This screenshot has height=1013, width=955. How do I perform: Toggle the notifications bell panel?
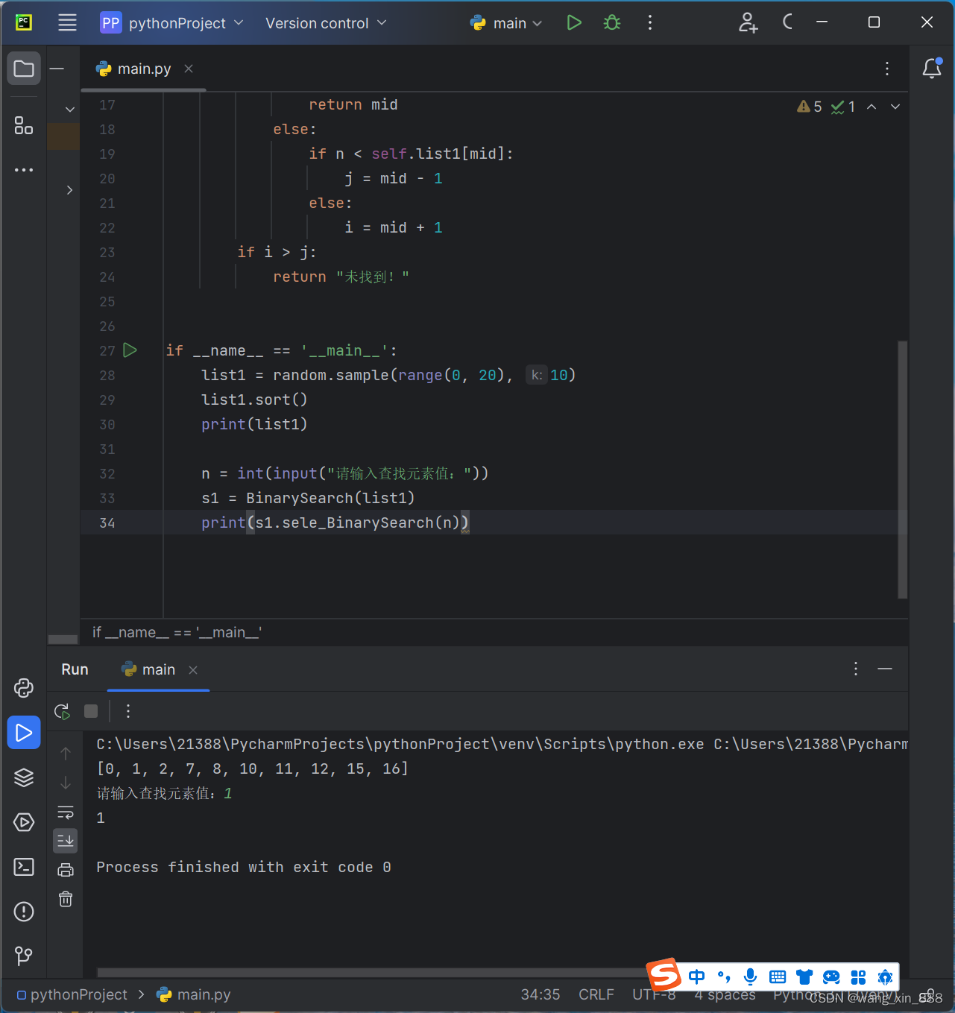(x=931, y=68)
